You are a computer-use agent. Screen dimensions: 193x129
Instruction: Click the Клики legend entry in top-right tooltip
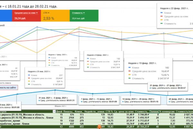coord(168,13)
